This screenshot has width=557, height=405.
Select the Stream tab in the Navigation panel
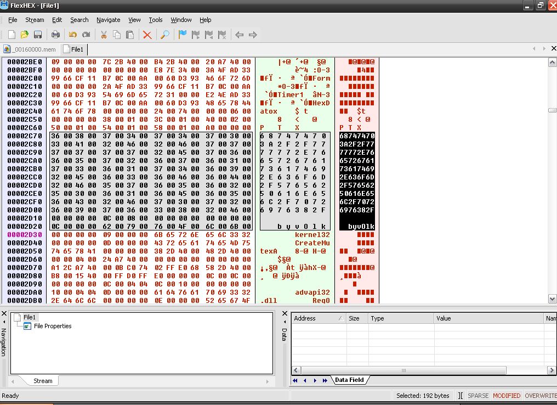(43, 381)
